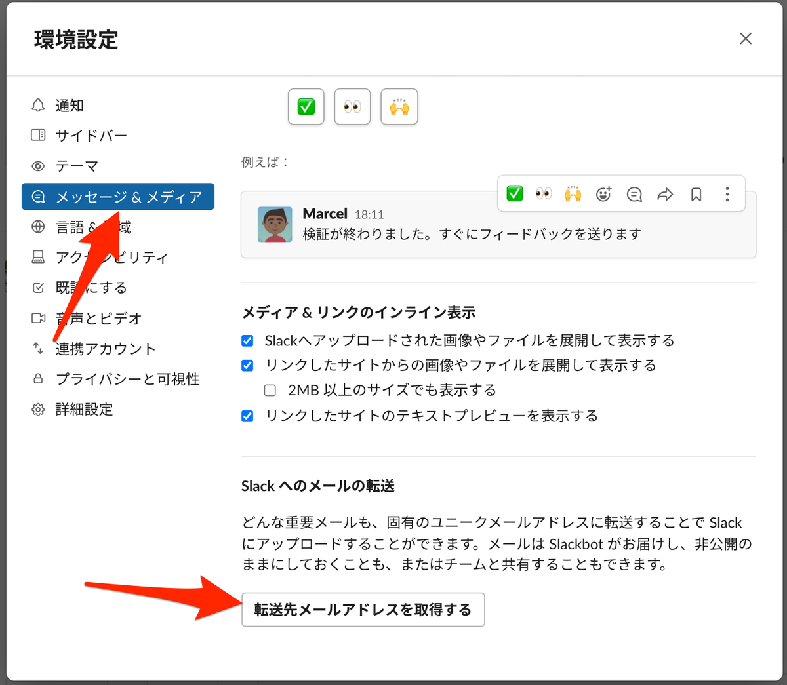Click the laptop icon beside アクセシビリティ
This screenshot has width=787, height=685.
[38, 257]
